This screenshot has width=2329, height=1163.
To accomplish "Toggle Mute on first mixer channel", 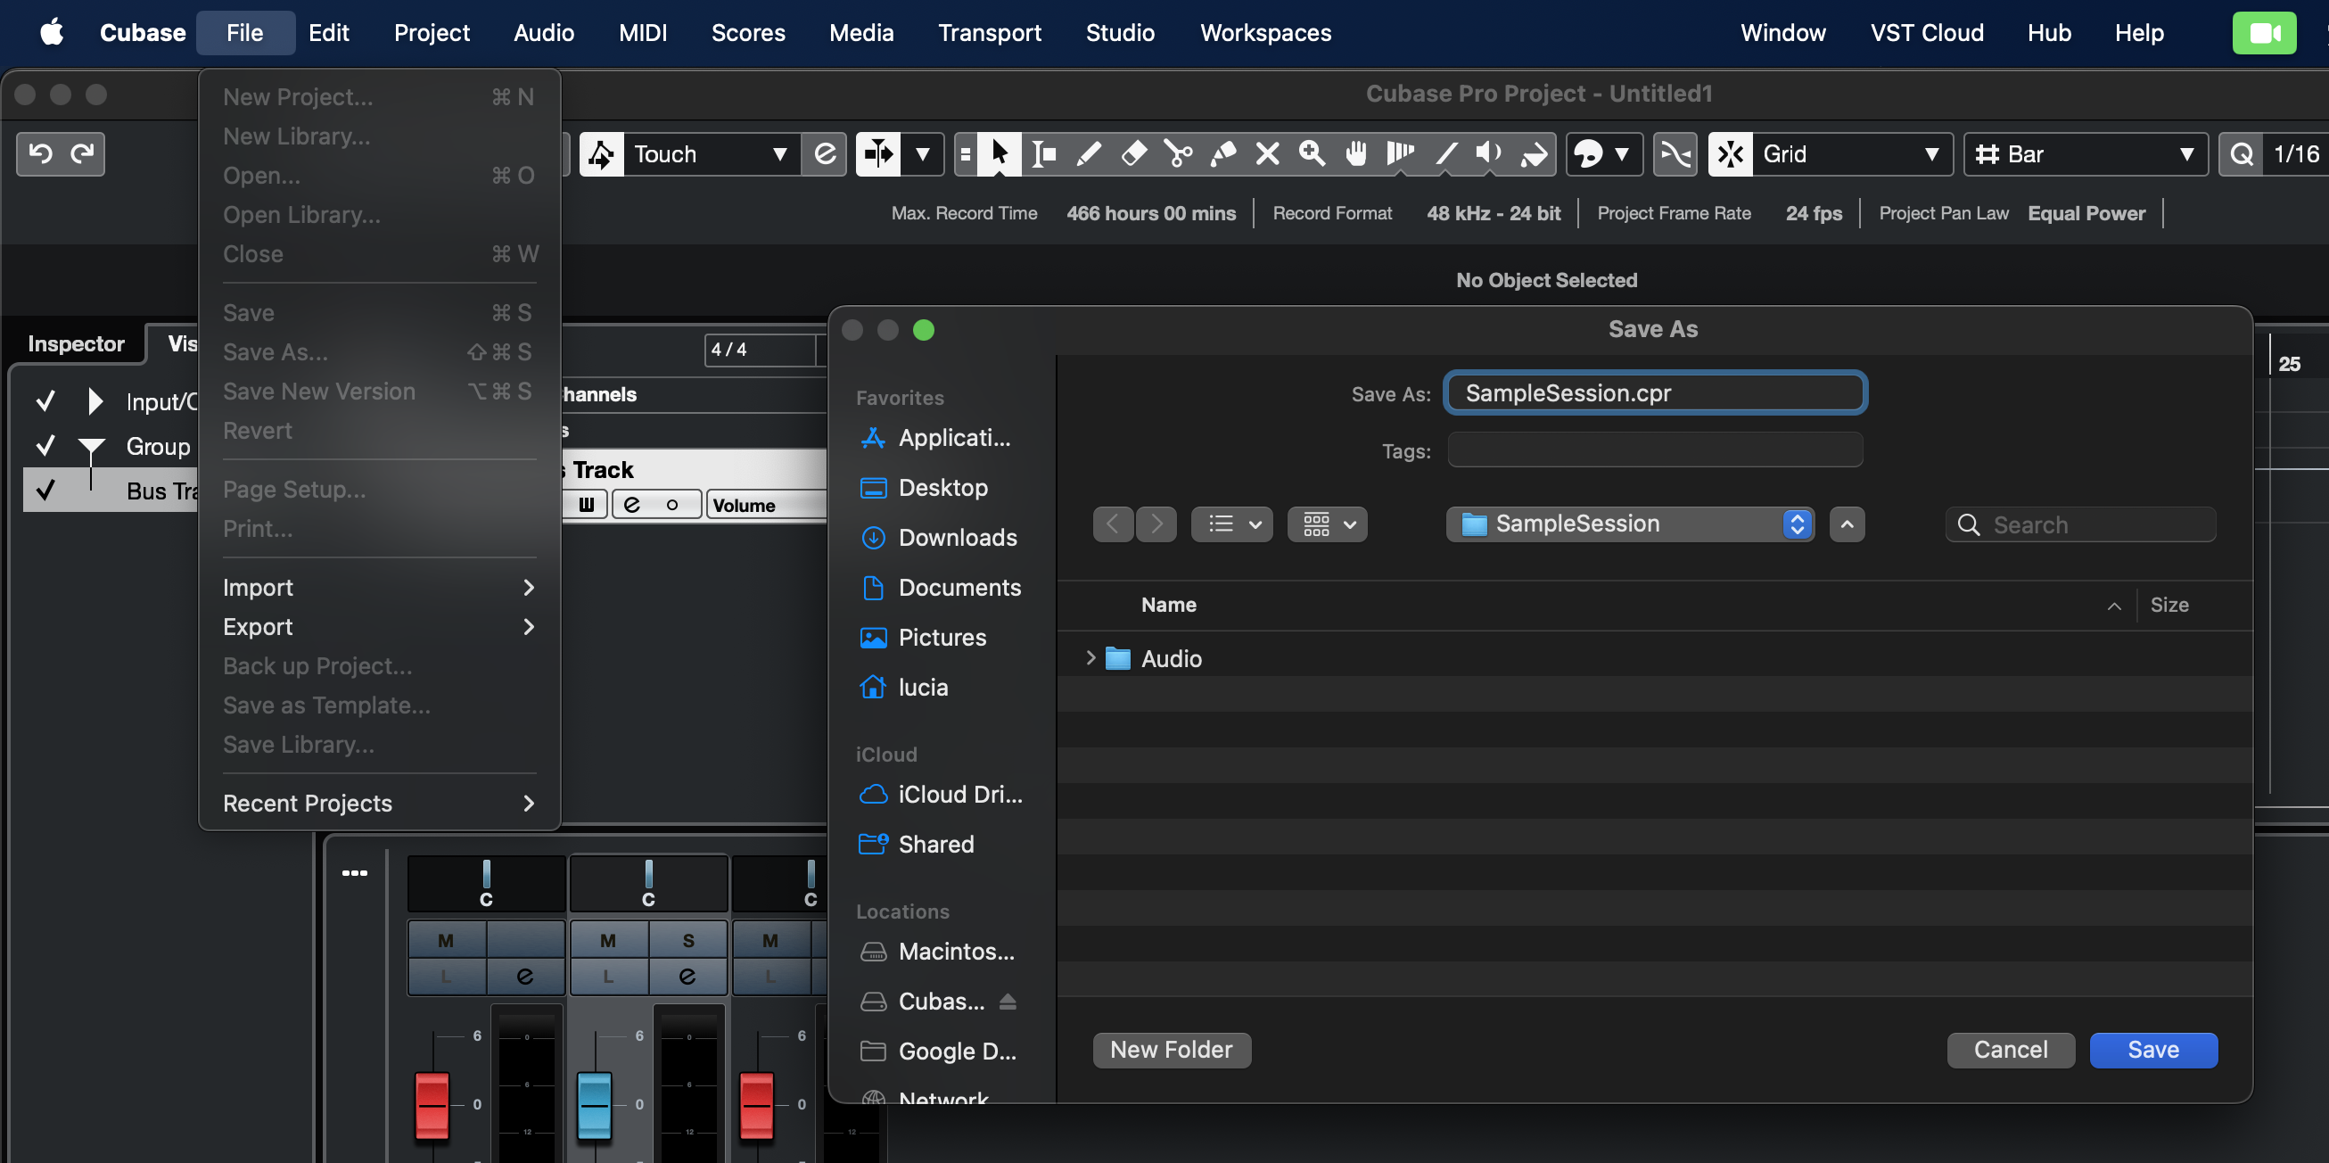I will click(x=446, y=941).
